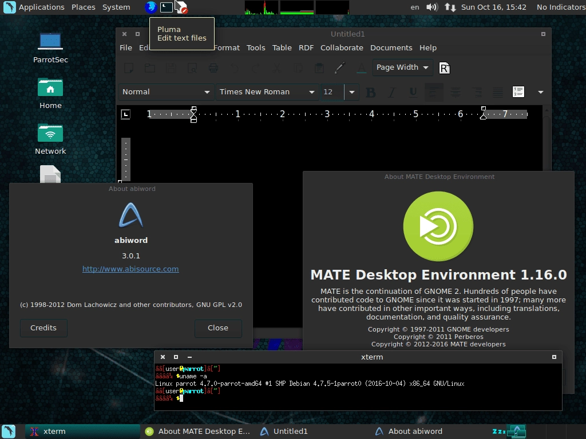Click the show-desktop icon in bottom panel

pos(9,432)
